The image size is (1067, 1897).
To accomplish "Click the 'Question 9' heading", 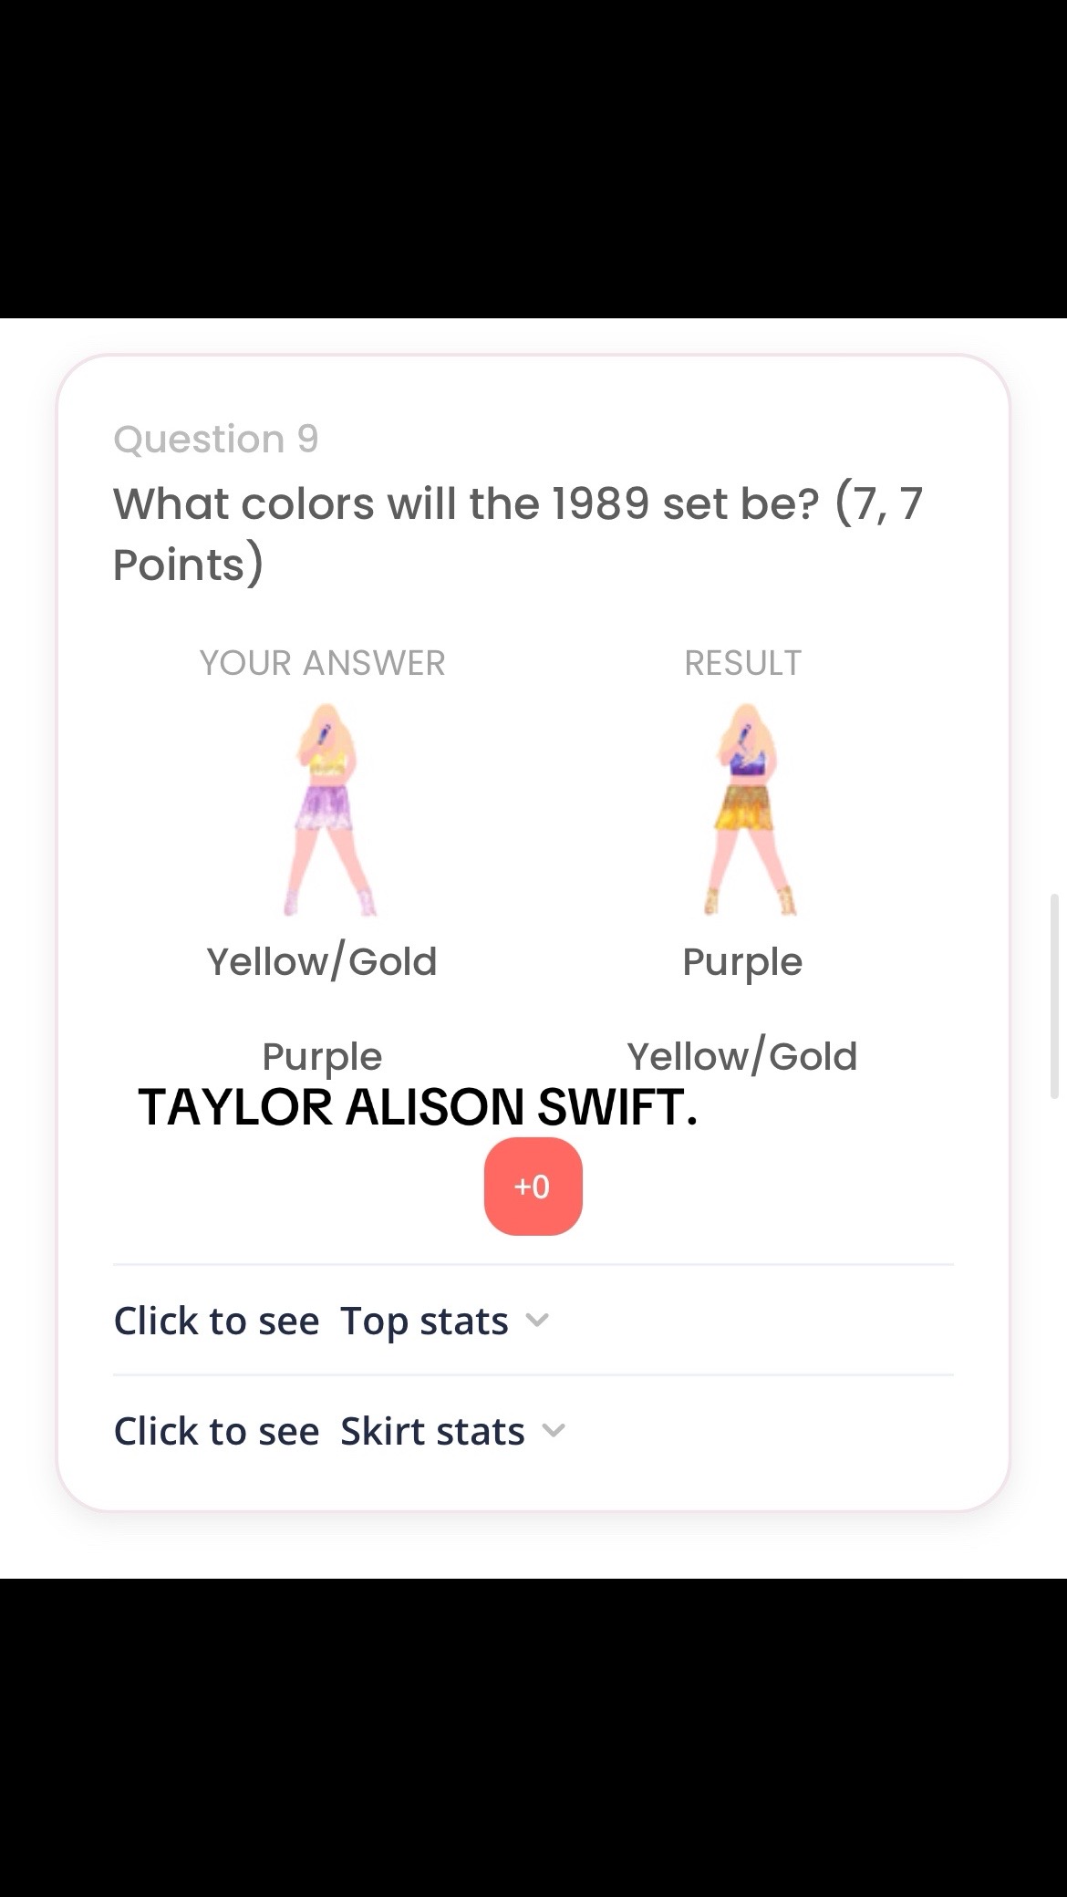I will 216,439.
